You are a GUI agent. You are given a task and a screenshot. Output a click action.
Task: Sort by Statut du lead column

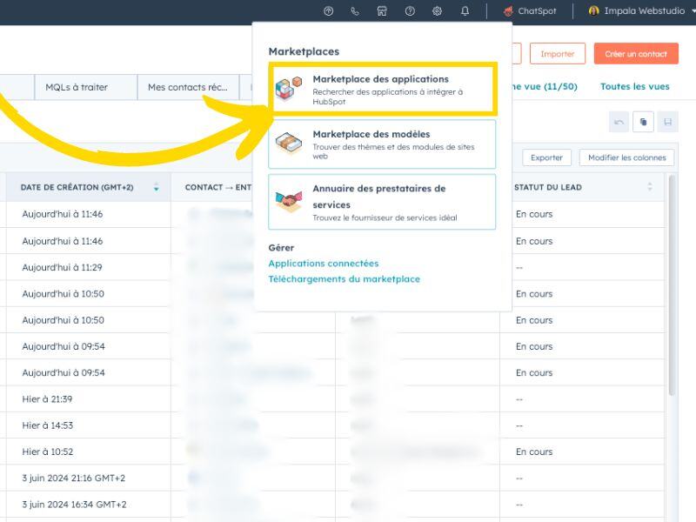650,187
